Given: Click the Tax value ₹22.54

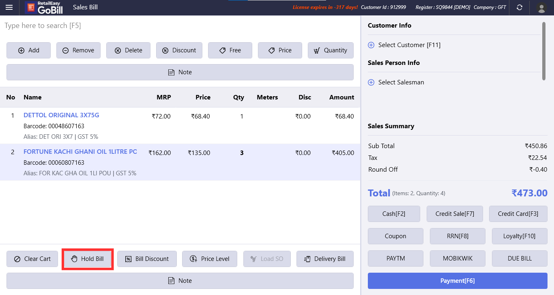Looking at the screenshot, I should (x=538, y=158).
